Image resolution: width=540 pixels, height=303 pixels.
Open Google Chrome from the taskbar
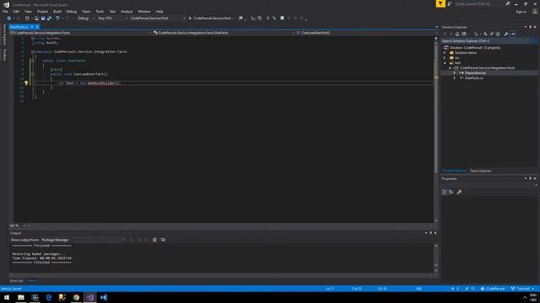76,297
